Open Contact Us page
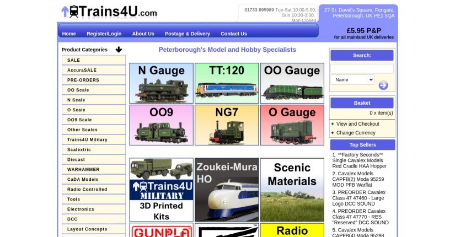The image size is (455, 237). click(x=234, y=34)
